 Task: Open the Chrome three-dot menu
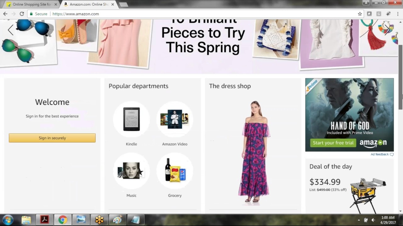[398, 14]
